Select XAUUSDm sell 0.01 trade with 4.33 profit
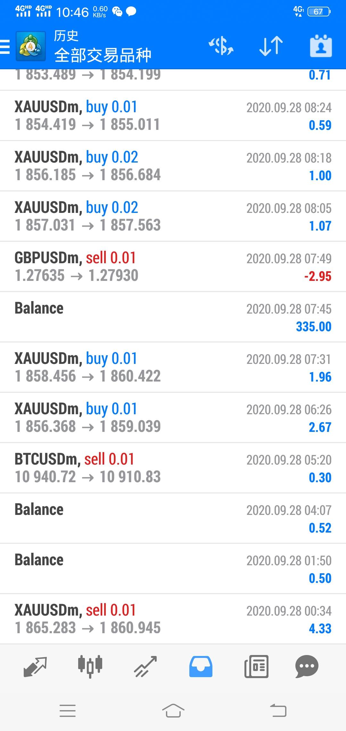Screen dimensions: 346x731 [173, 619]
